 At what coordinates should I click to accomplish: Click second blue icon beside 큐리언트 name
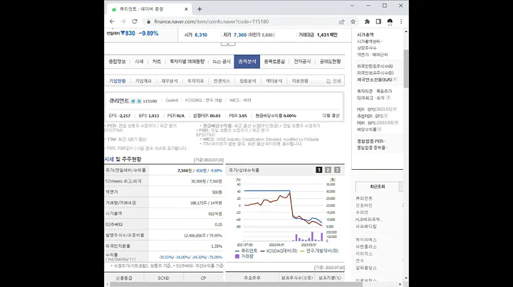(x=139, y=101)
